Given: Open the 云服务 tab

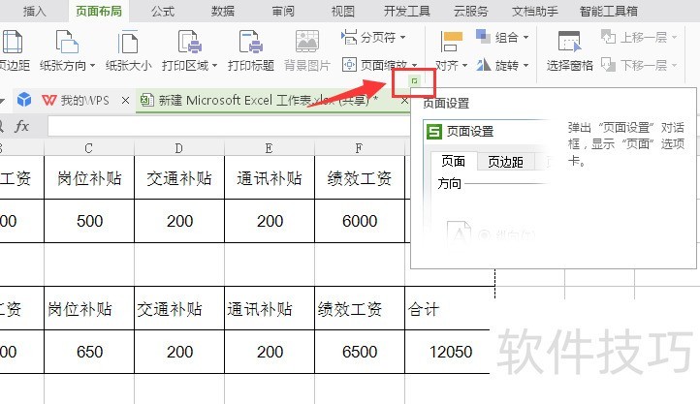Looking at the screenshot, I should pos(470,12).
